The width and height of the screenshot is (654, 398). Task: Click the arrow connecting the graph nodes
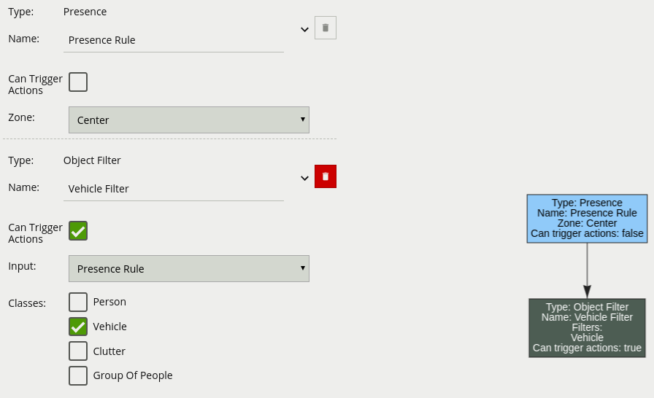(587, 270)
